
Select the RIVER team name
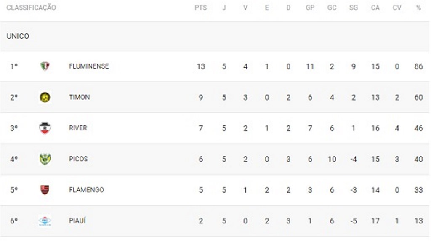[x=78, y=128]
